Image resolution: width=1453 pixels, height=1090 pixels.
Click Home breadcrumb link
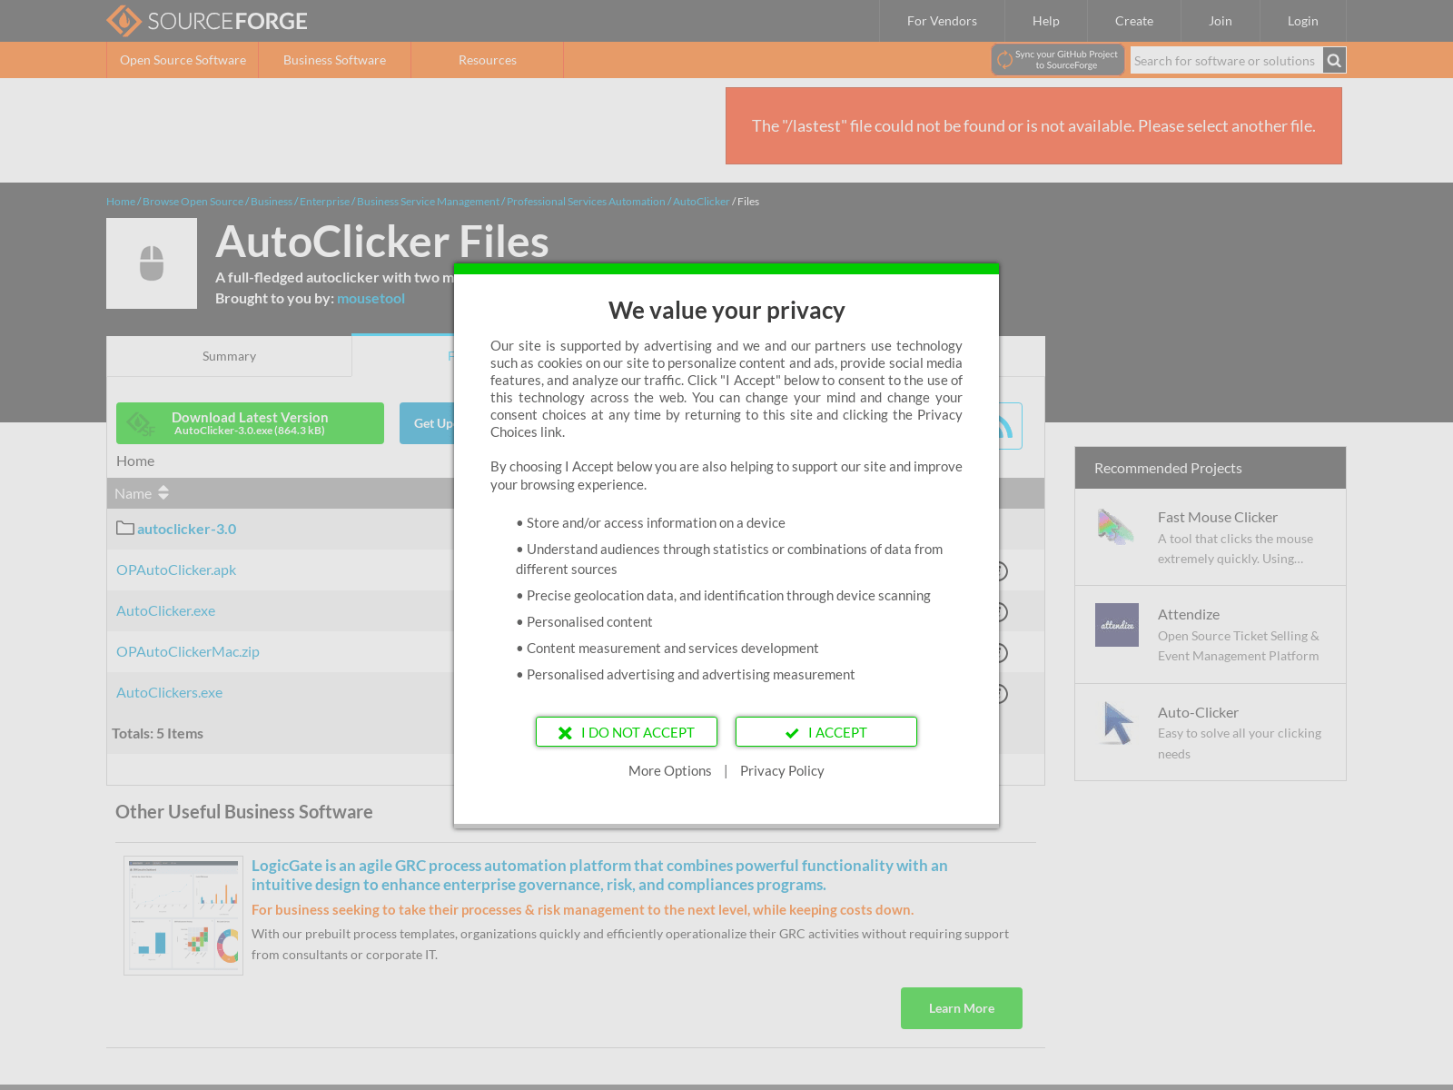[x=121, y=202]
